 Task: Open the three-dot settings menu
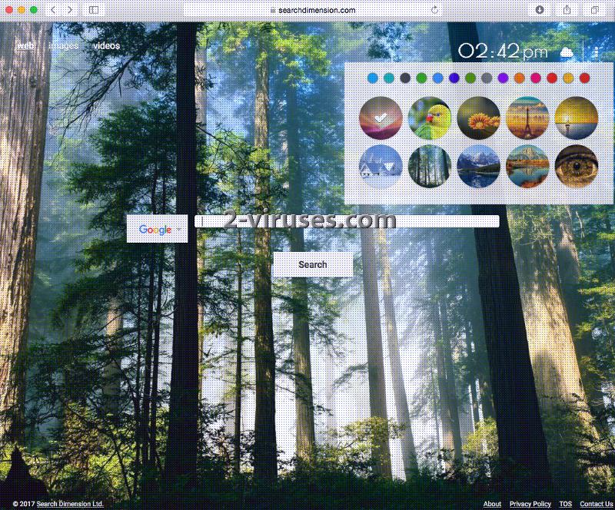(595, 52)
